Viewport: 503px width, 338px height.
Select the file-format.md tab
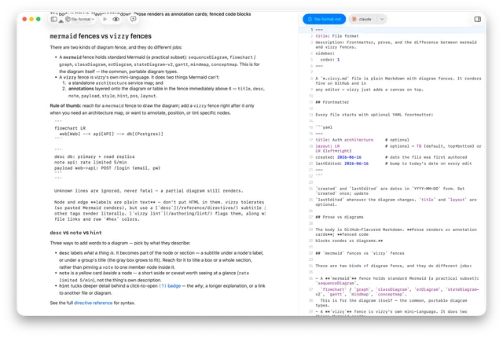point(324,19)
